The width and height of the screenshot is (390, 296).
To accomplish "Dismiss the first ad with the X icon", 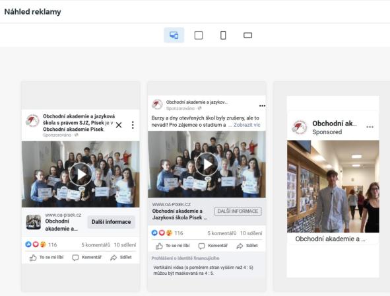I will 119,125.
